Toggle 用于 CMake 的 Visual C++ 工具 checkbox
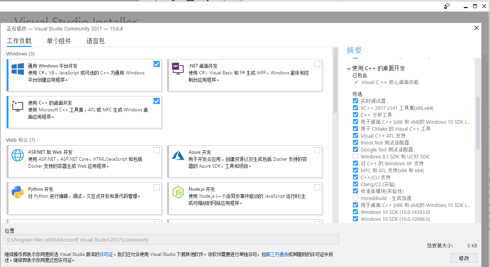 click(x=355, y=129)
